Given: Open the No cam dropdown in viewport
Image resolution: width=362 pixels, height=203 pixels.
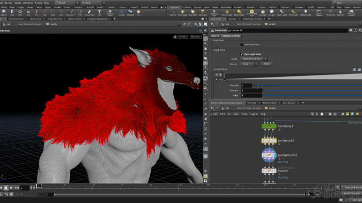Looking at the screenshot, I should coord(195,37).
